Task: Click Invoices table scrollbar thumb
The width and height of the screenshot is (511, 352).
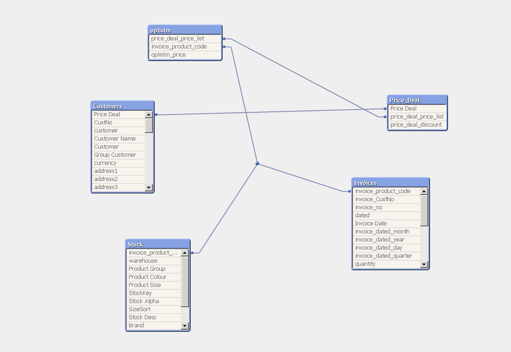Action: point(424,211)
